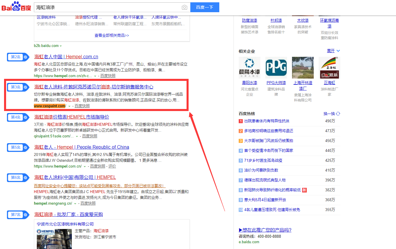Expand dropdown arrow after hempel.mengneng.cn URL
The image size is (396, 249).
pyautogui.click(x=75, y=203)
